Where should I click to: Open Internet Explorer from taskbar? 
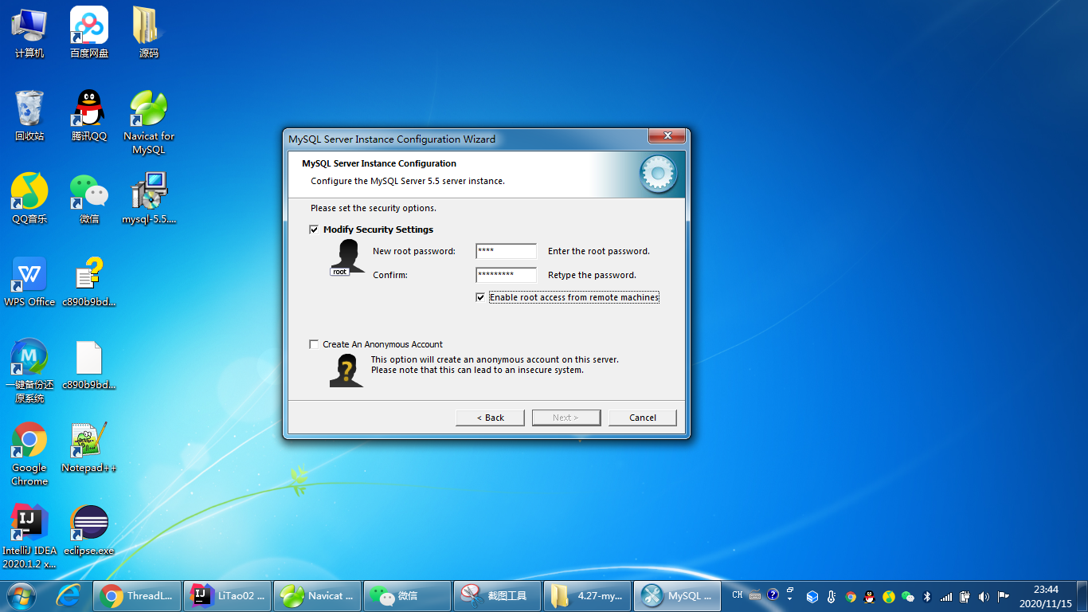[69, 595]
